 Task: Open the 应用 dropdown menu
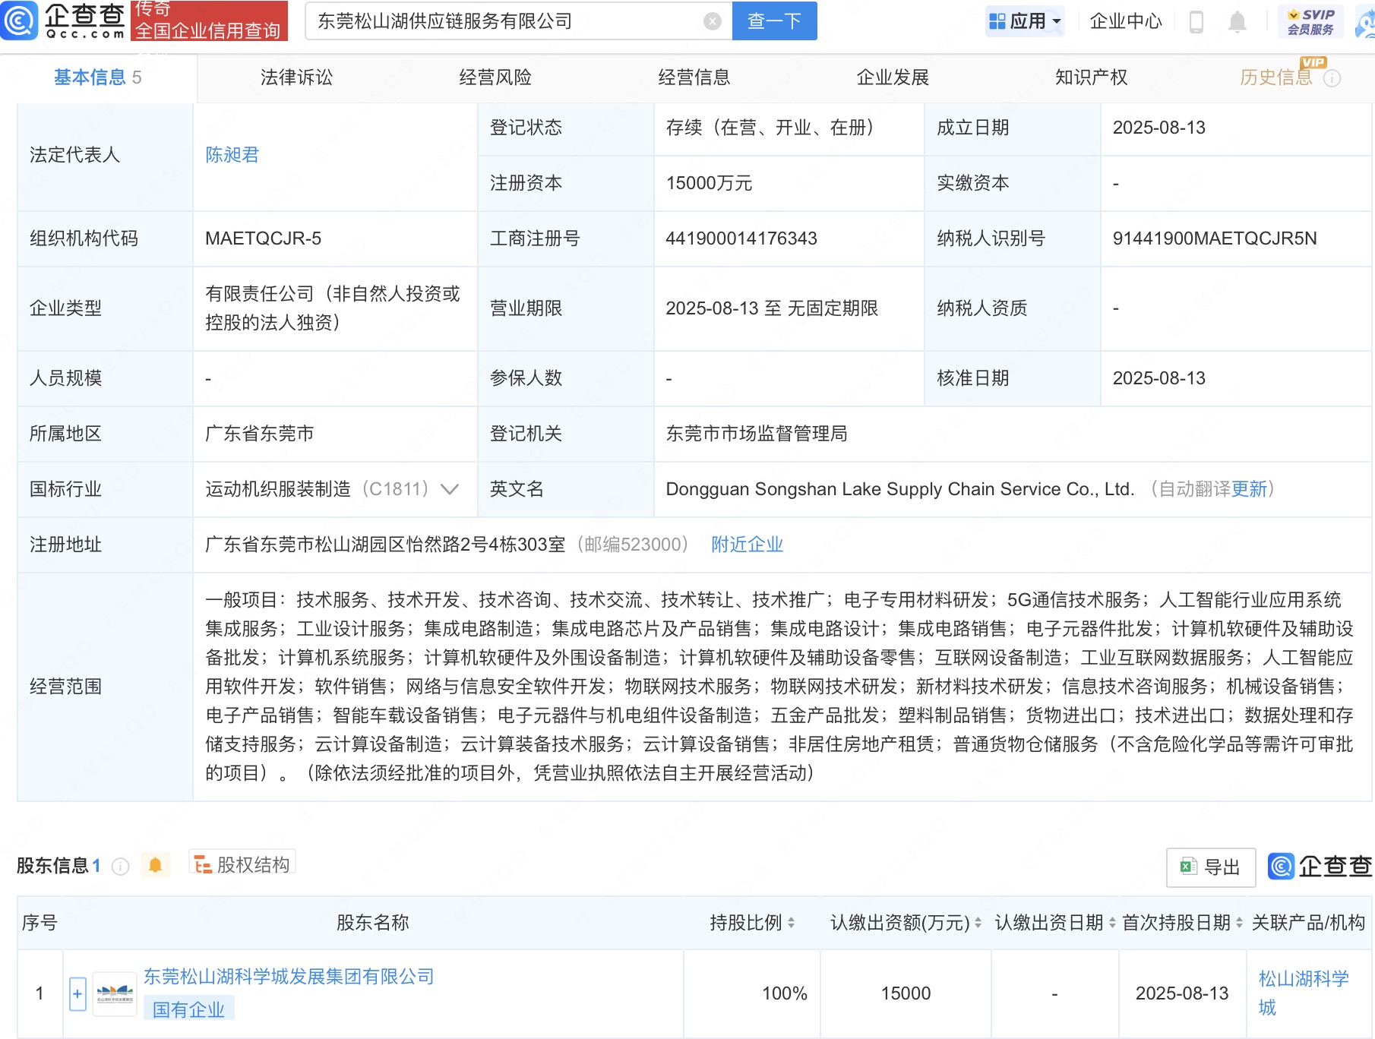[x=1025, y=21]
